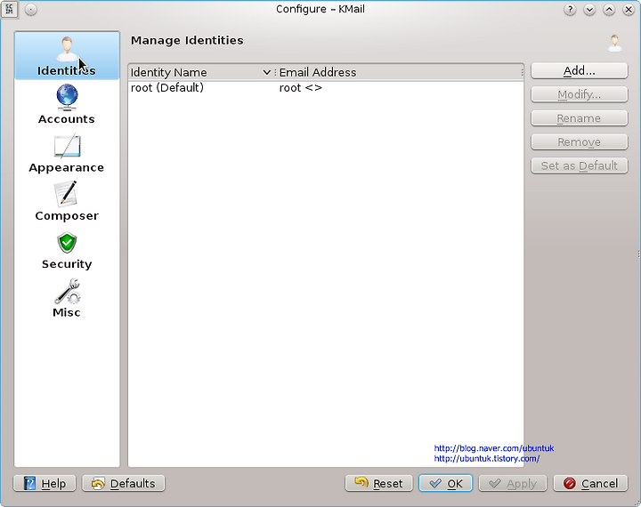Viewport: 641px width, 507px height.
Task: Click the Reset button
Action: 379,483
